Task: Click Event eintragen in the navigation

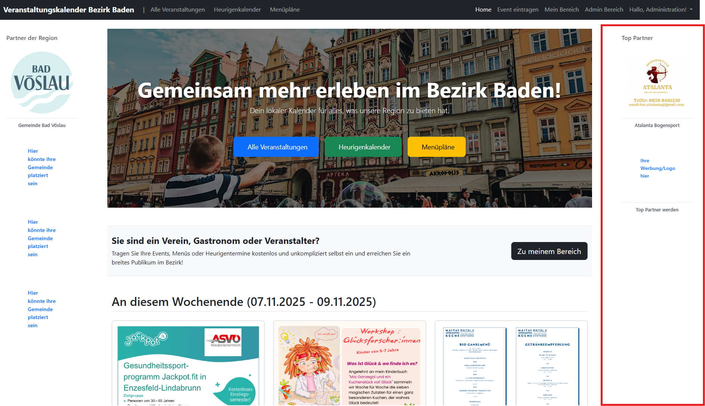Action: tap(518, 9)
